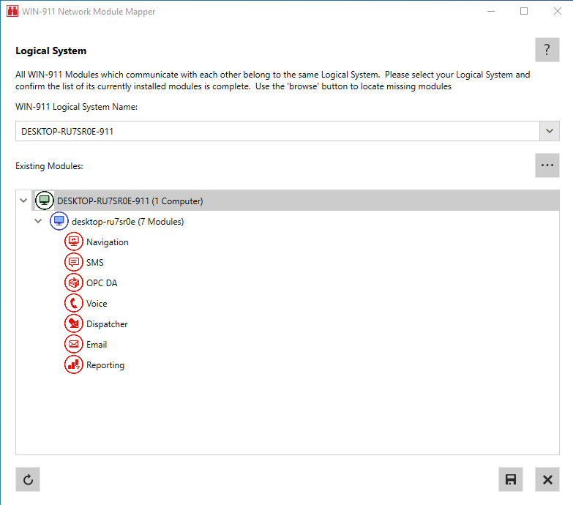Select the Navigation module label
This screenshot has height=505, width=573.
(x=108, y=242)
